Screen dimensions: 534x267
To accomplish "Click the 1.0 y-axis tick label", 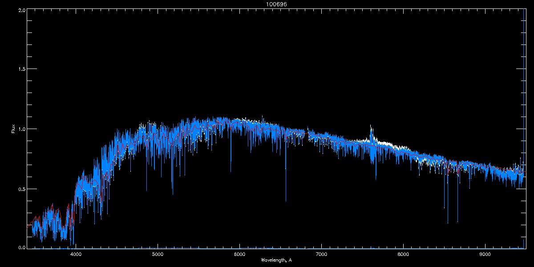I will pos(21,129).
